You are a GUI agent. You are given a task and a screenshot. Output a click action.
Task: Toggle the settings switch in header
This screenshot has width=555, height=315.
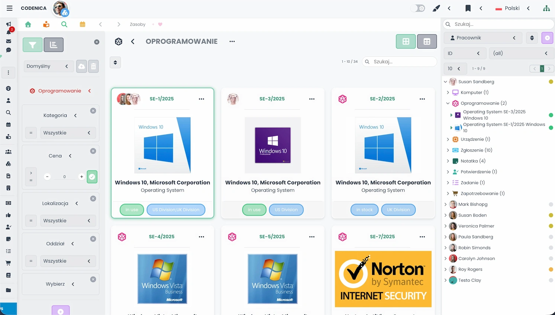418,8
